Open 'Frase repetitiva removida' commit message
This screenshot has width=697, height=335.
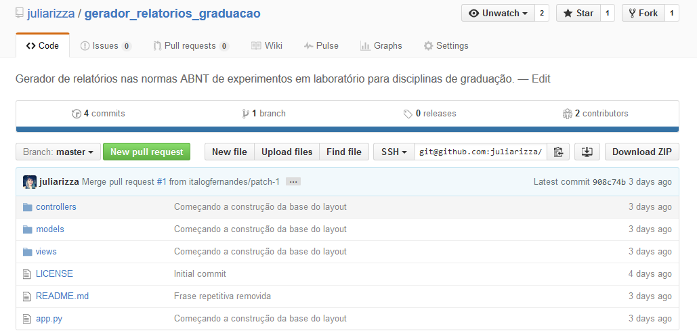pos(222,296)
